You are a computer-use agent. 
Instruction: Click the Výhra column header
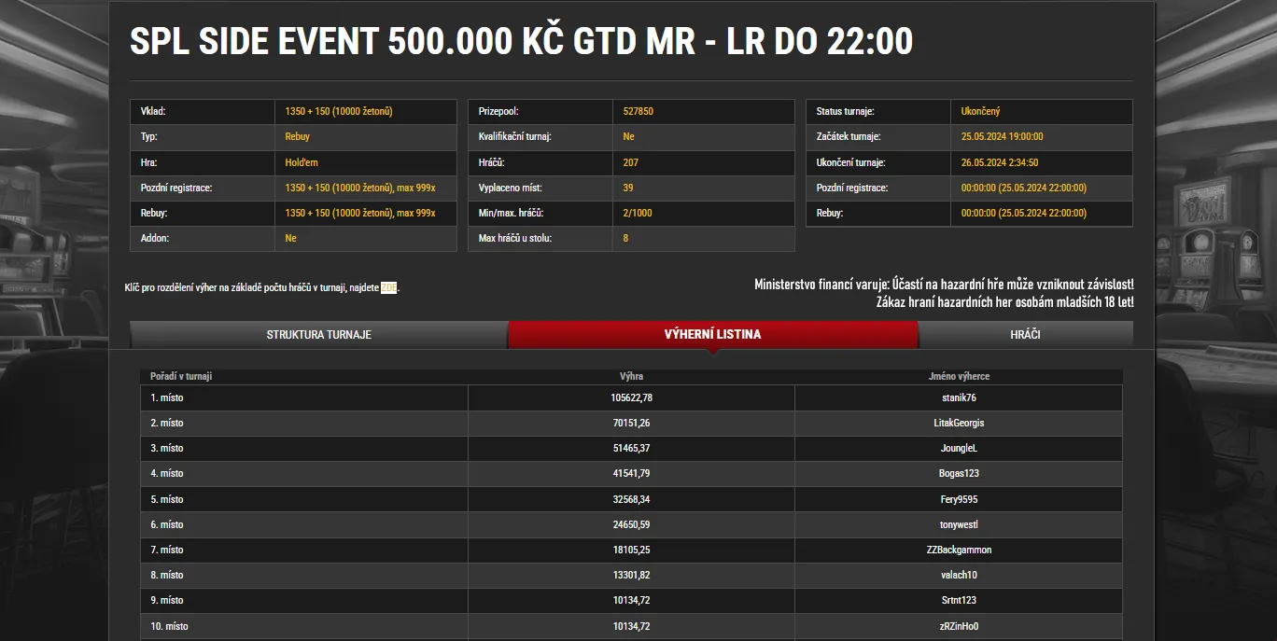[x=633, y=376]
